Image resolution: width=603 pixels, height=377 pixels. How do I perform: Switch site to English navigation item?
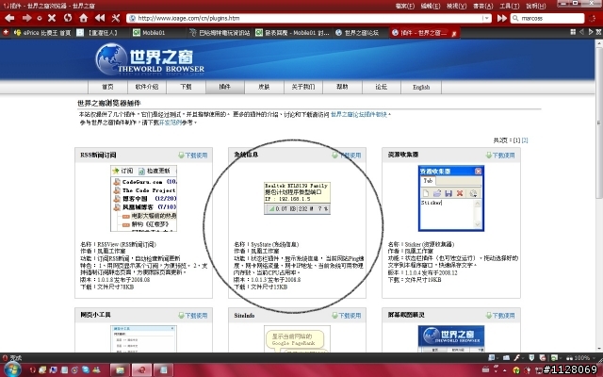(x=421, y=87)
